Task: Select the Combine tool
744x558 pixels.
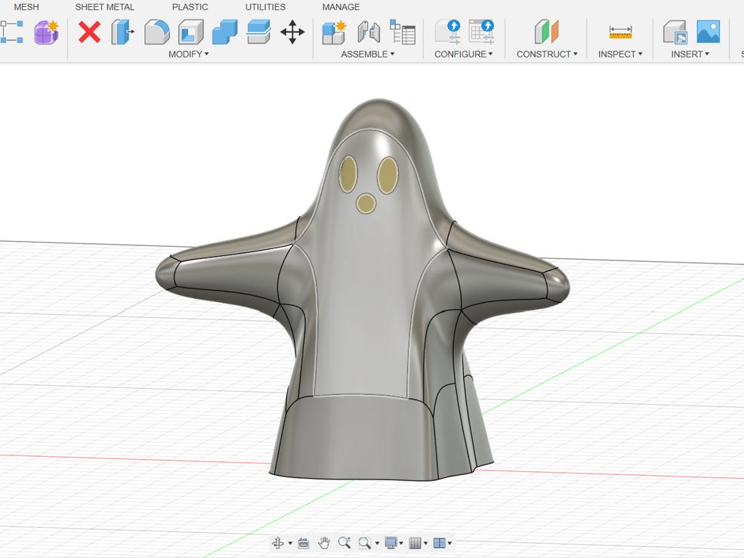Action: pos(225,32)
